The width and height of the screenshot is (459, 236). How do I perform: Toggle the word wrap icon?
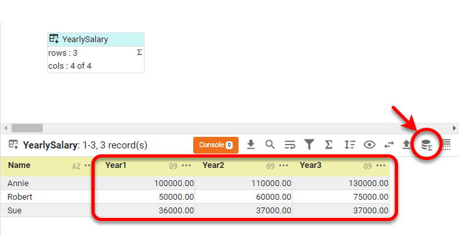tap(290, 145)
